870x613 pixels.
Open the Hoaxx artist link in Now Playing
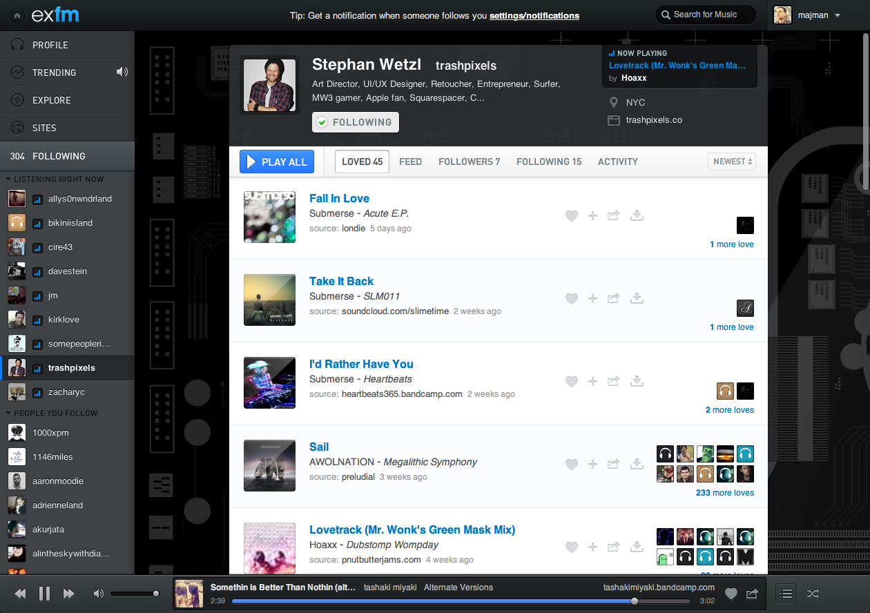[x=634, y=79]
